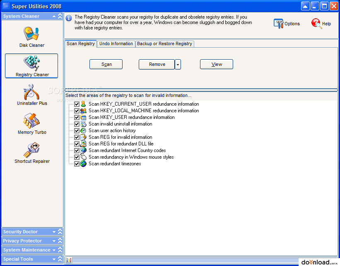Screen dimensions: 340x266
Task: Click the redundant DLL file icon
Action: [x=83, y=144]
